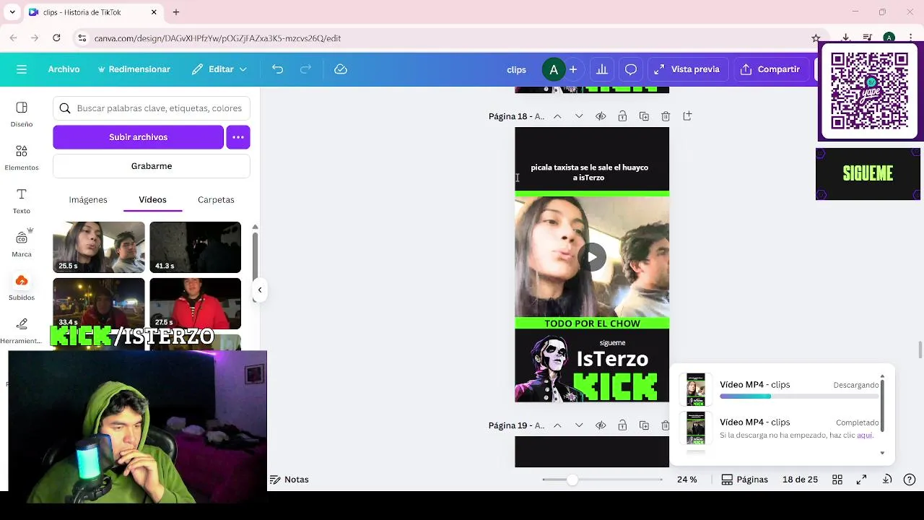Viewport: 924px width, 520px height.
Task: Click the Subir archivos button
Action: [138, 137]
